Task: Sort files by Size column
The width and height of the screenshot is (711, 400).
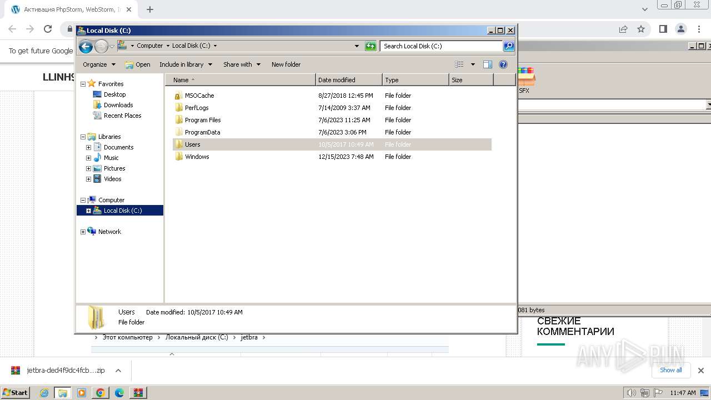Action: pos(471,80)
